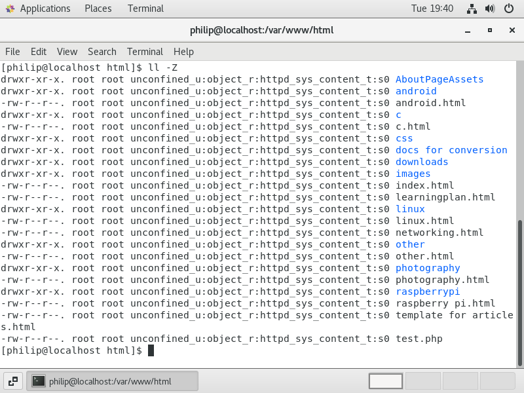
Task: Click the learningplan.html file name
Action: pyautogui.click(x=445, y=197)
